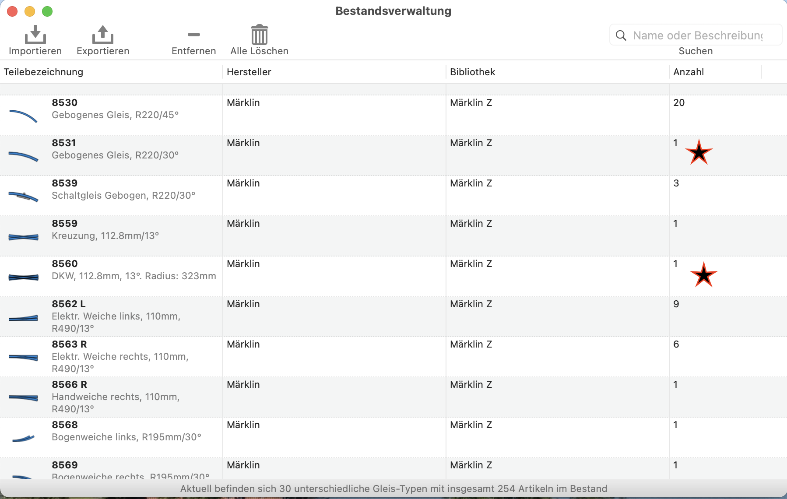The height and width of the screenshot is (499, 787).
Task: Click quantity 1 in the 8568 row
Action: pos(676,425)
